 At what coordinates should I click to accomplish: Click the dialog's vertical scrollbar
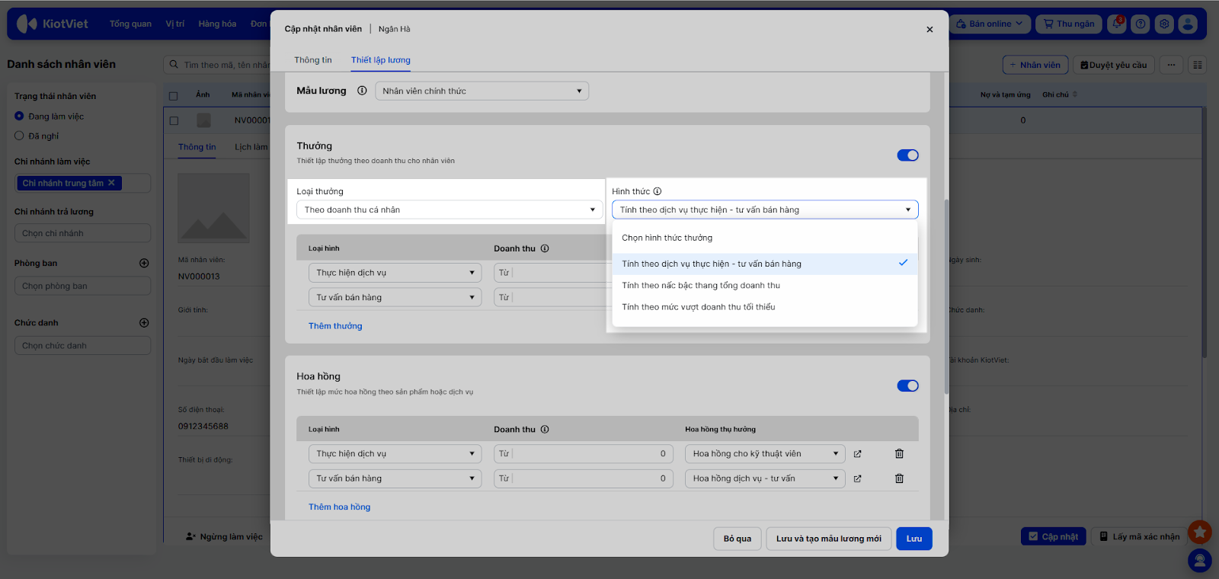tap(946, 297)
